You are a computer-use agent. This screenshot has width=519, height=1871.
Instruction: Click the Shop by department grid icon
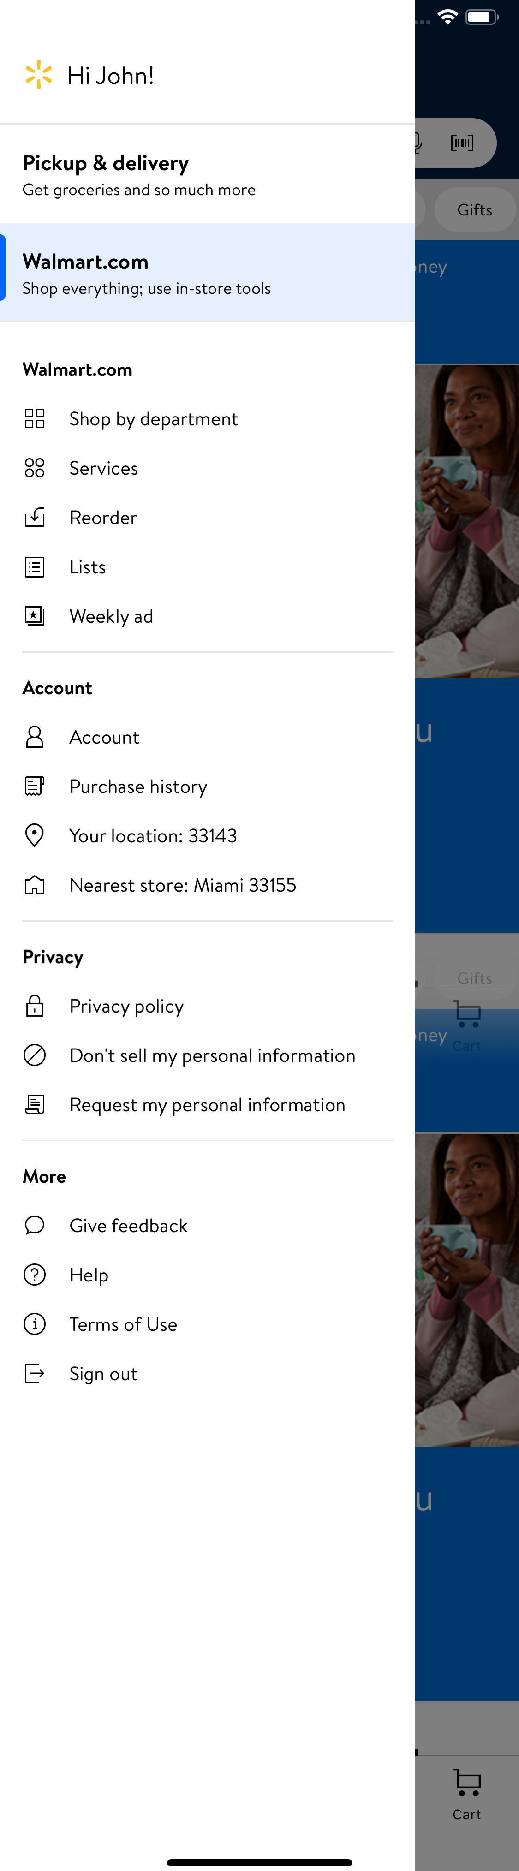click(34, 418)
